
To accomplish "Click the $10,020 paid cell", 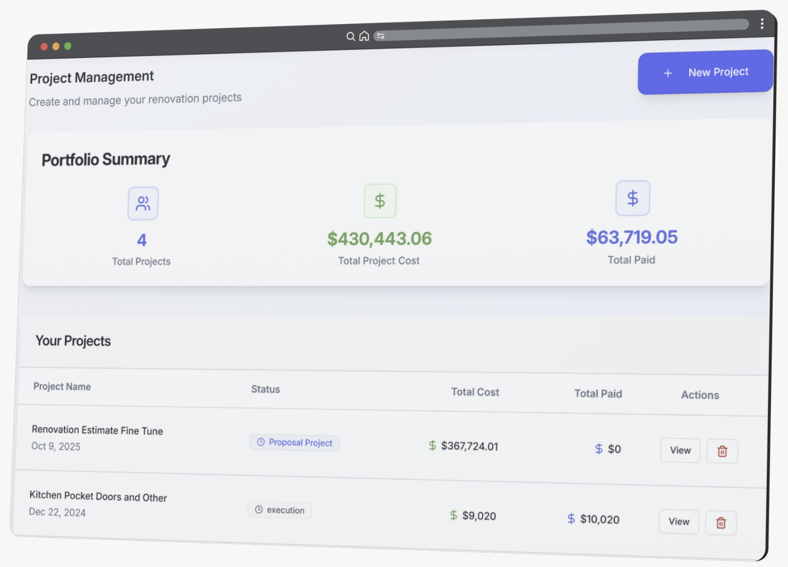I will 600,520.
